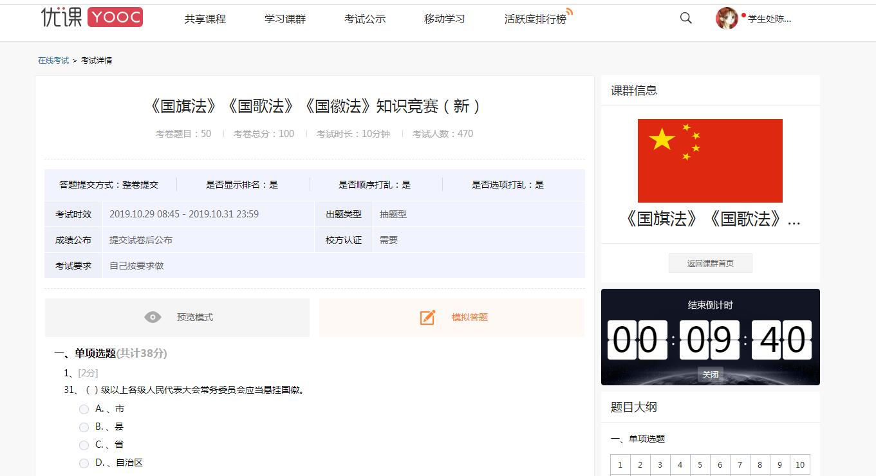Open 考试公示 navigation item

pos(365,19)
